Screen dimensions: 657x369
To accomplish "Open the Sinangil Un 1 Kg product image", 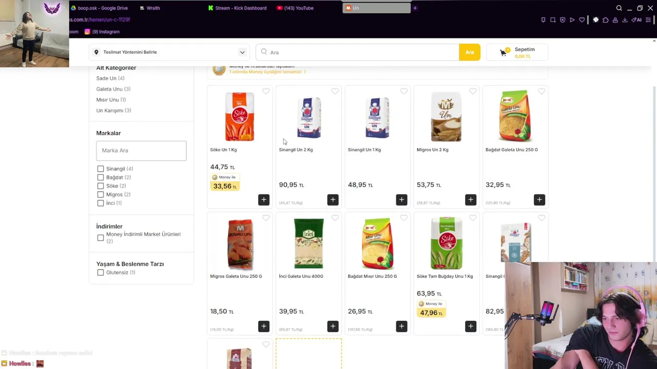I will point(377,117).
